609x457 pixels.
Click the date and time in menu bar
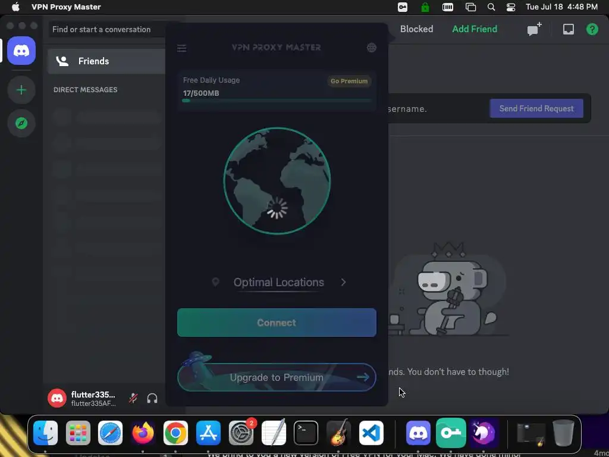point(561,7)
